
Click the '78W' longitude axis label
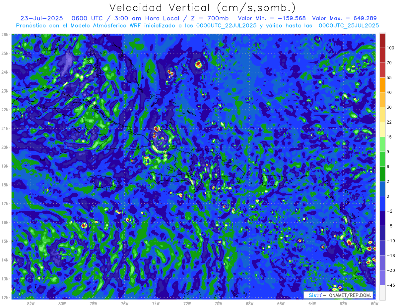93,303
